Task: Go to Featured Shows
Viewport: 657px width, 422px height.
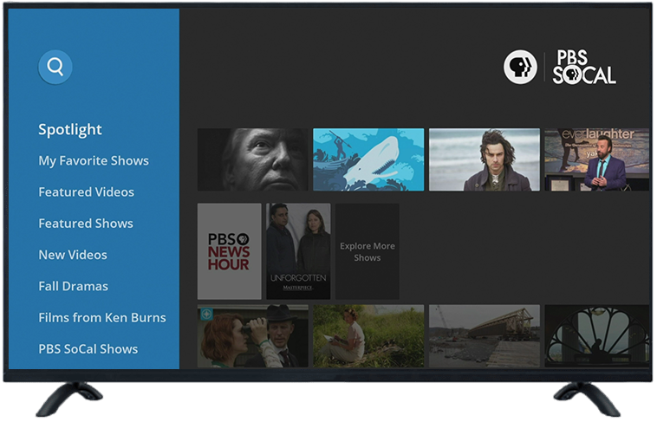Action: [x=86, y=224]
